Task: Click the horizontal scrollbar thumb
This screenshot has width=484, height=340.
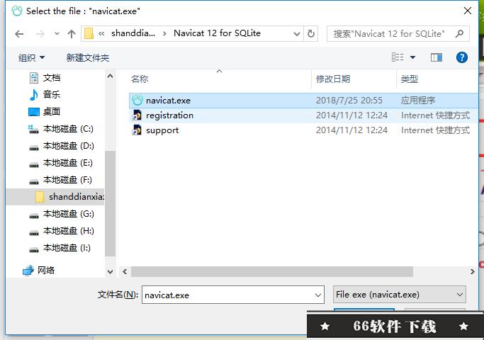Action: 272,272
